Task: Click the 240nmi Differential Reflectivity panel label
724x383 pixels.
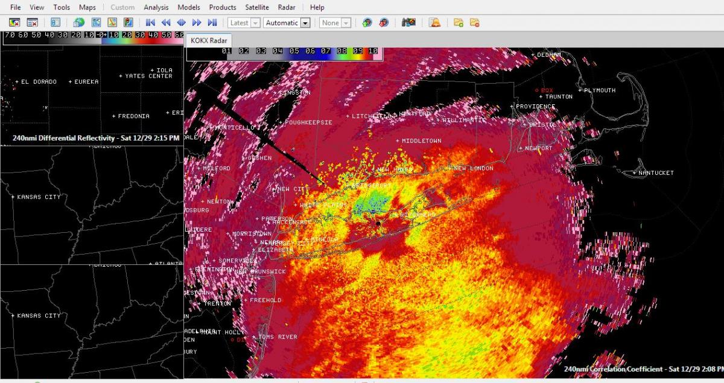Action: [x=96, y=138]
